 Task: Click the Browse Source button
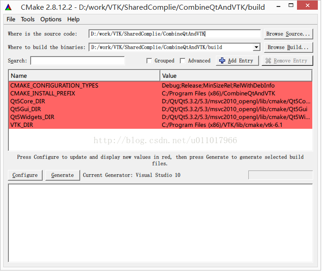click(288, 34)
